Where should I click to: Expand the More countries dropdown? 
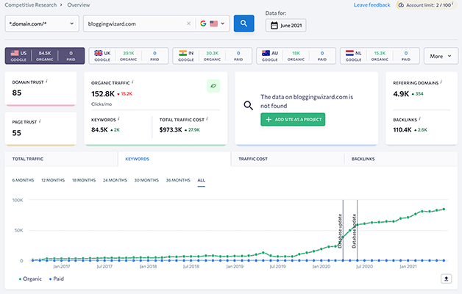[441, 56]
